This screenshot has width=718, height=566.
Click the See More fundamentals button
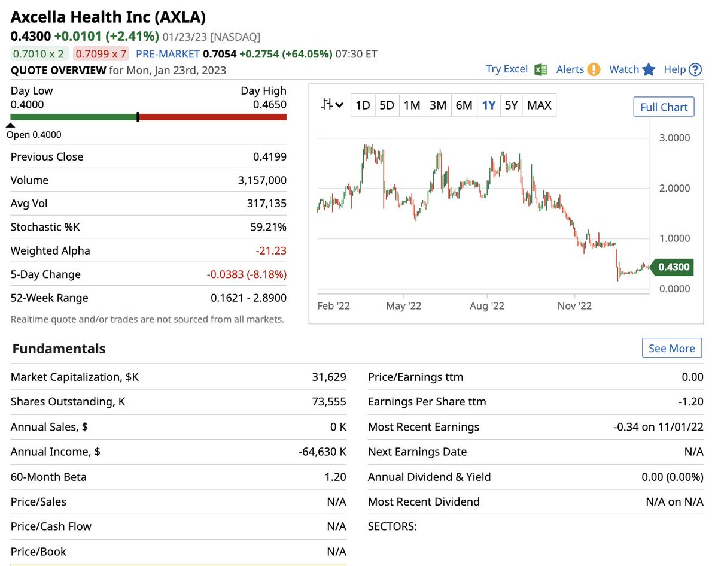(672, 348)
